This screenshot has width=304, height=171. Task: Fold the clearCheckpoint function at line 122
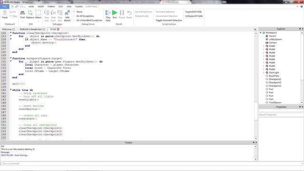click(10, 33)
